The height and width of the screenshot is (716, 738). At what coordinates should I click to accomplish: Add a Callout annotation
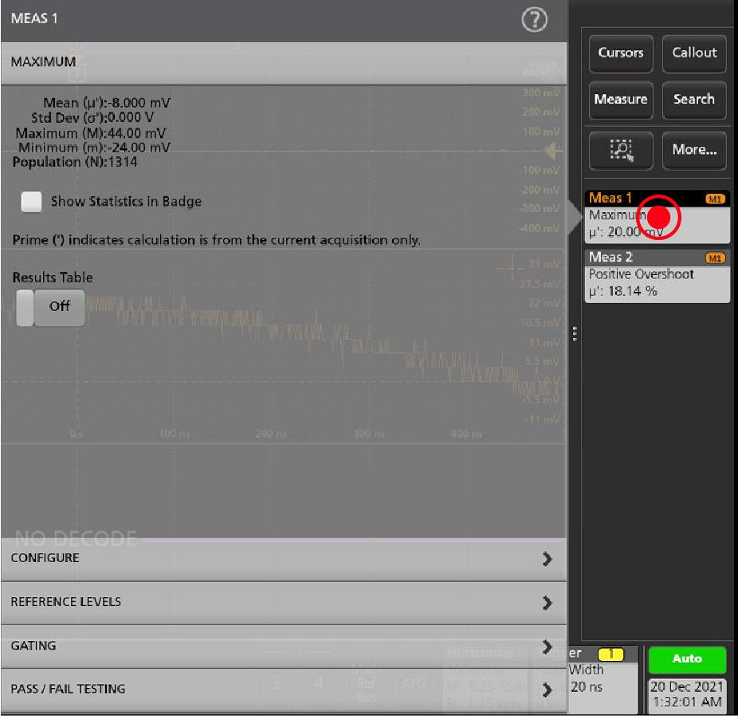[693, 53]
